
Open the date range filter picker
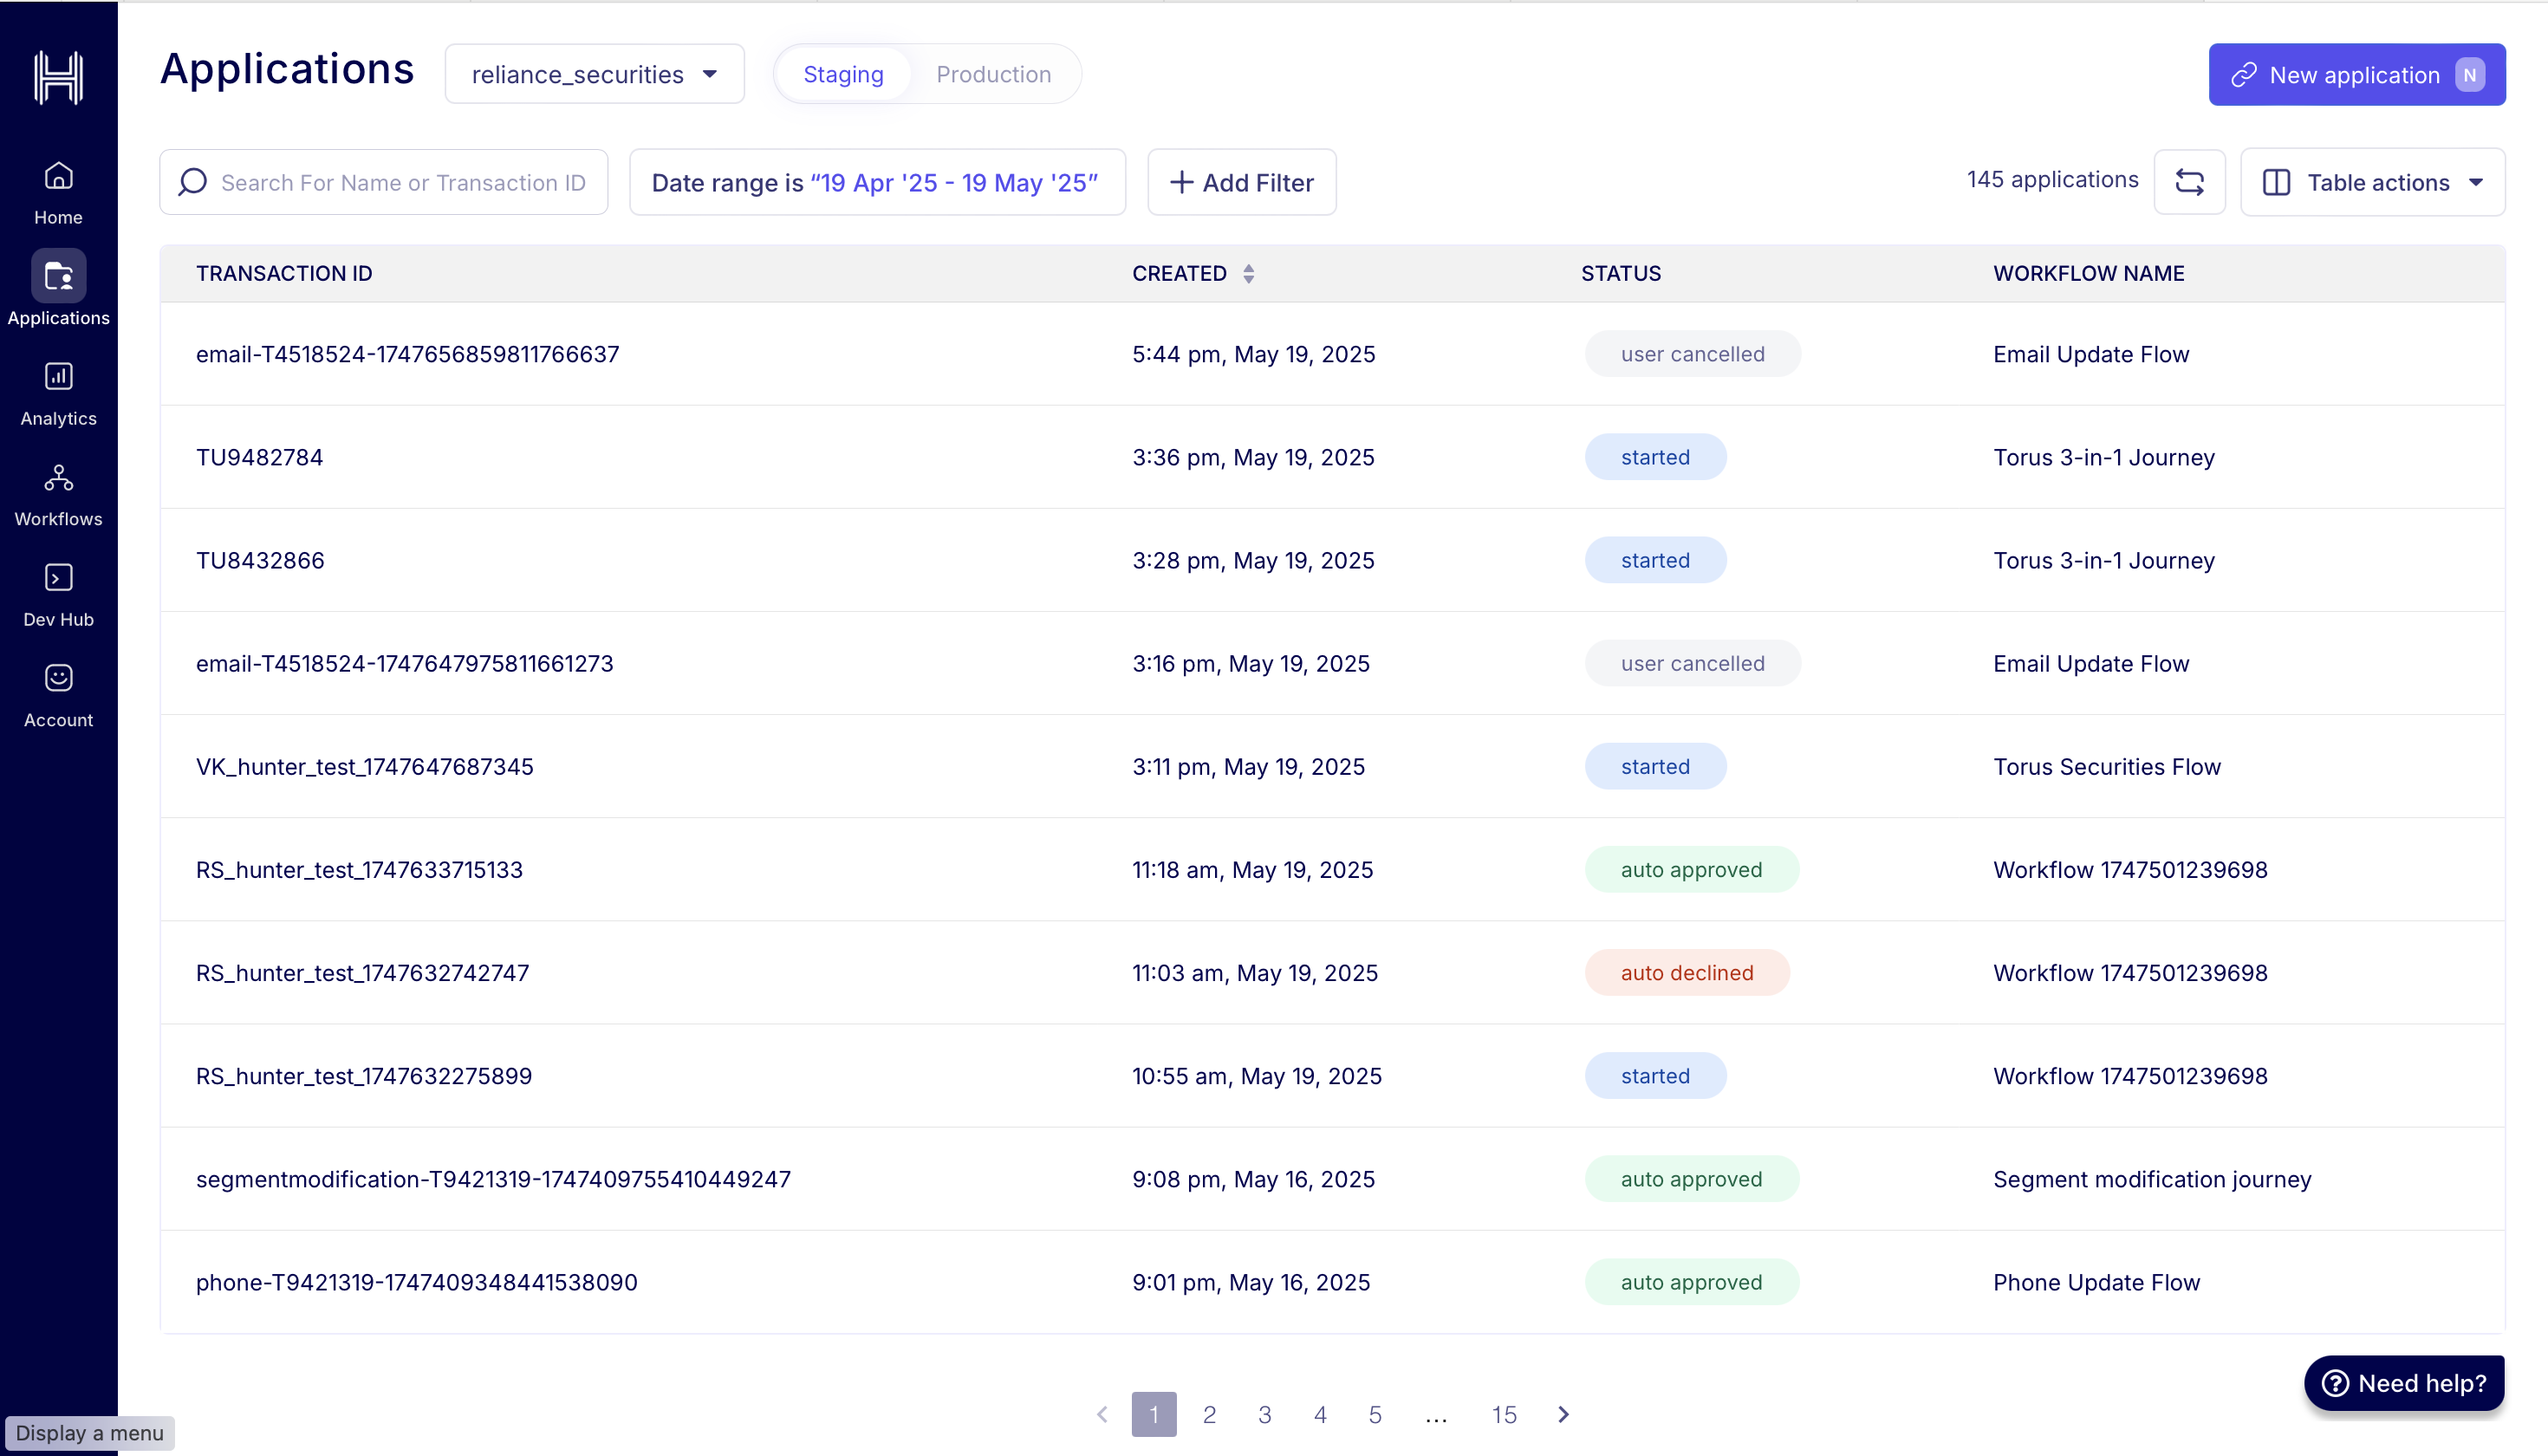click(x=876, y=182)
